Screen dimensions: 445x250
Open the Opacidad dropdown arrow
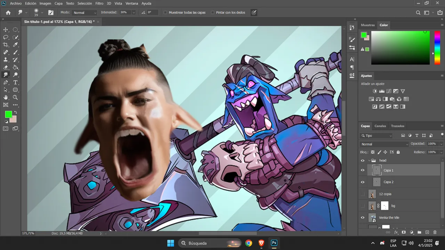click(x=441, y=144)
